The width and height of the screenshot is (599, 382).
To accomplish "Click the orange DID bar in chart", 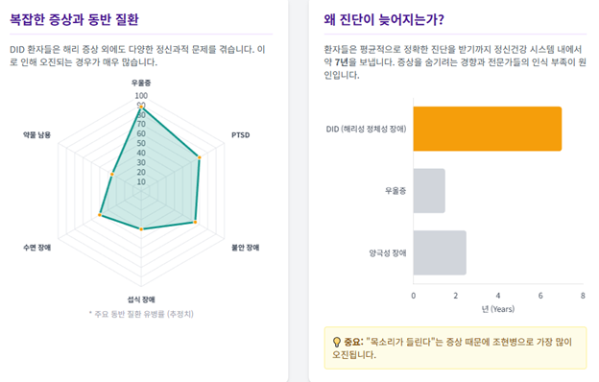I will (488, 129).
